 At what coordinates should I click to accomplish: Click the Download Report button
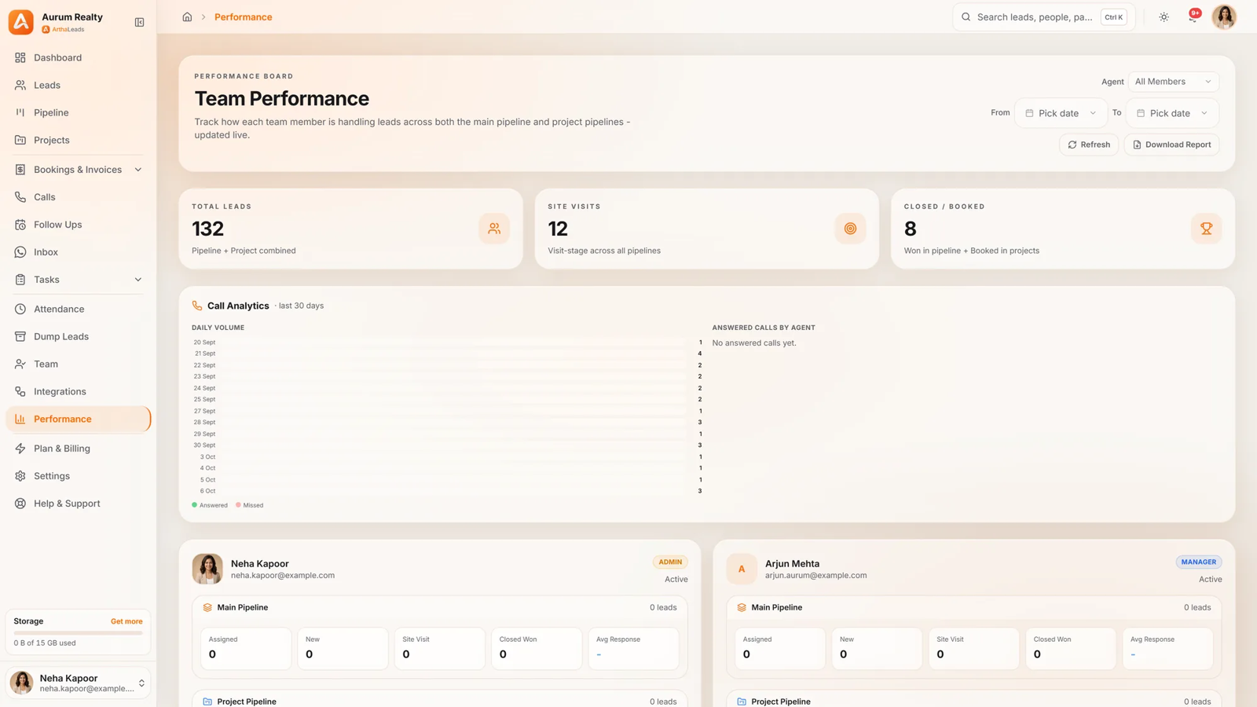tap(1171, 145)
